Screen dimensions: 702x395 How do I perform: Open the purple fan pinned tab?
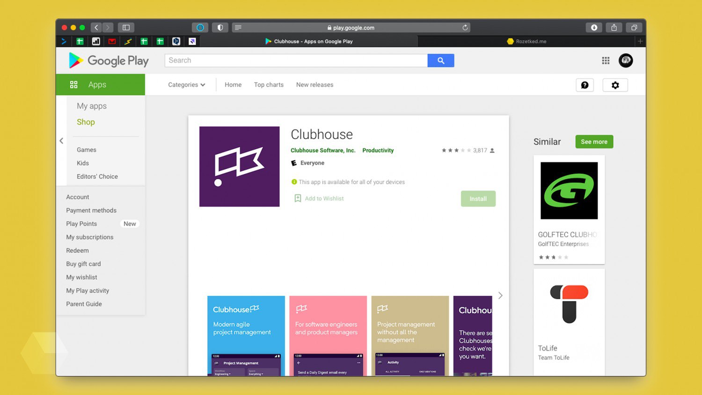pyautogui.click(x=192, y=41)
